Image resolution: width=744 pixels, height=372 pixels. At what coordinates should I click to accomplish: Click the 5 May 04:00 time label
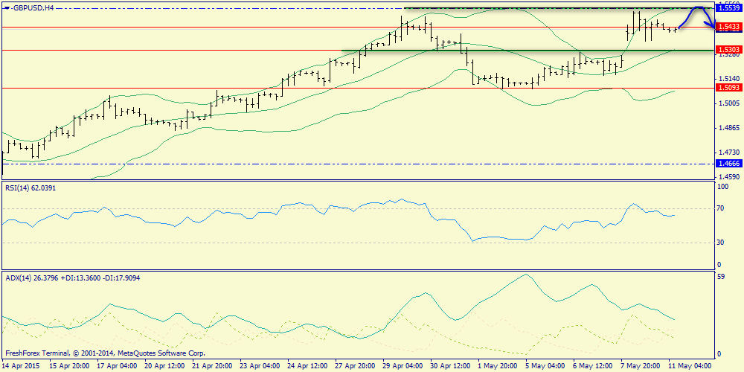click(547, 366)
